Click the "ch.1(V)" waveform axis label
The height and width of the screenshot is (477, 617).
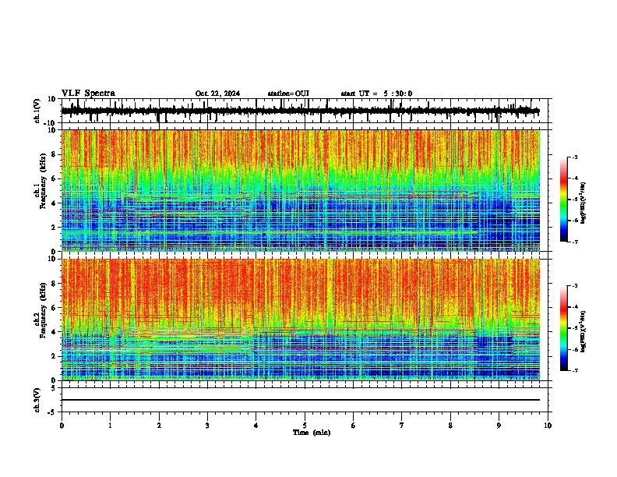[x=37, y=111]
